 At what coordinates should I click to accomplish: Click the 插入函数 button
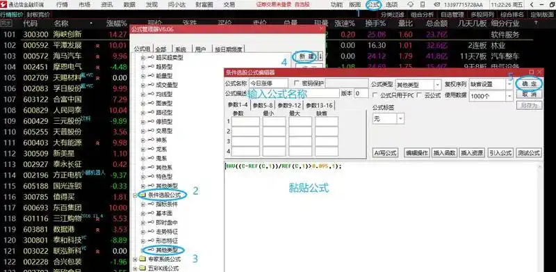pyautogui.click(x=444, y=153)
